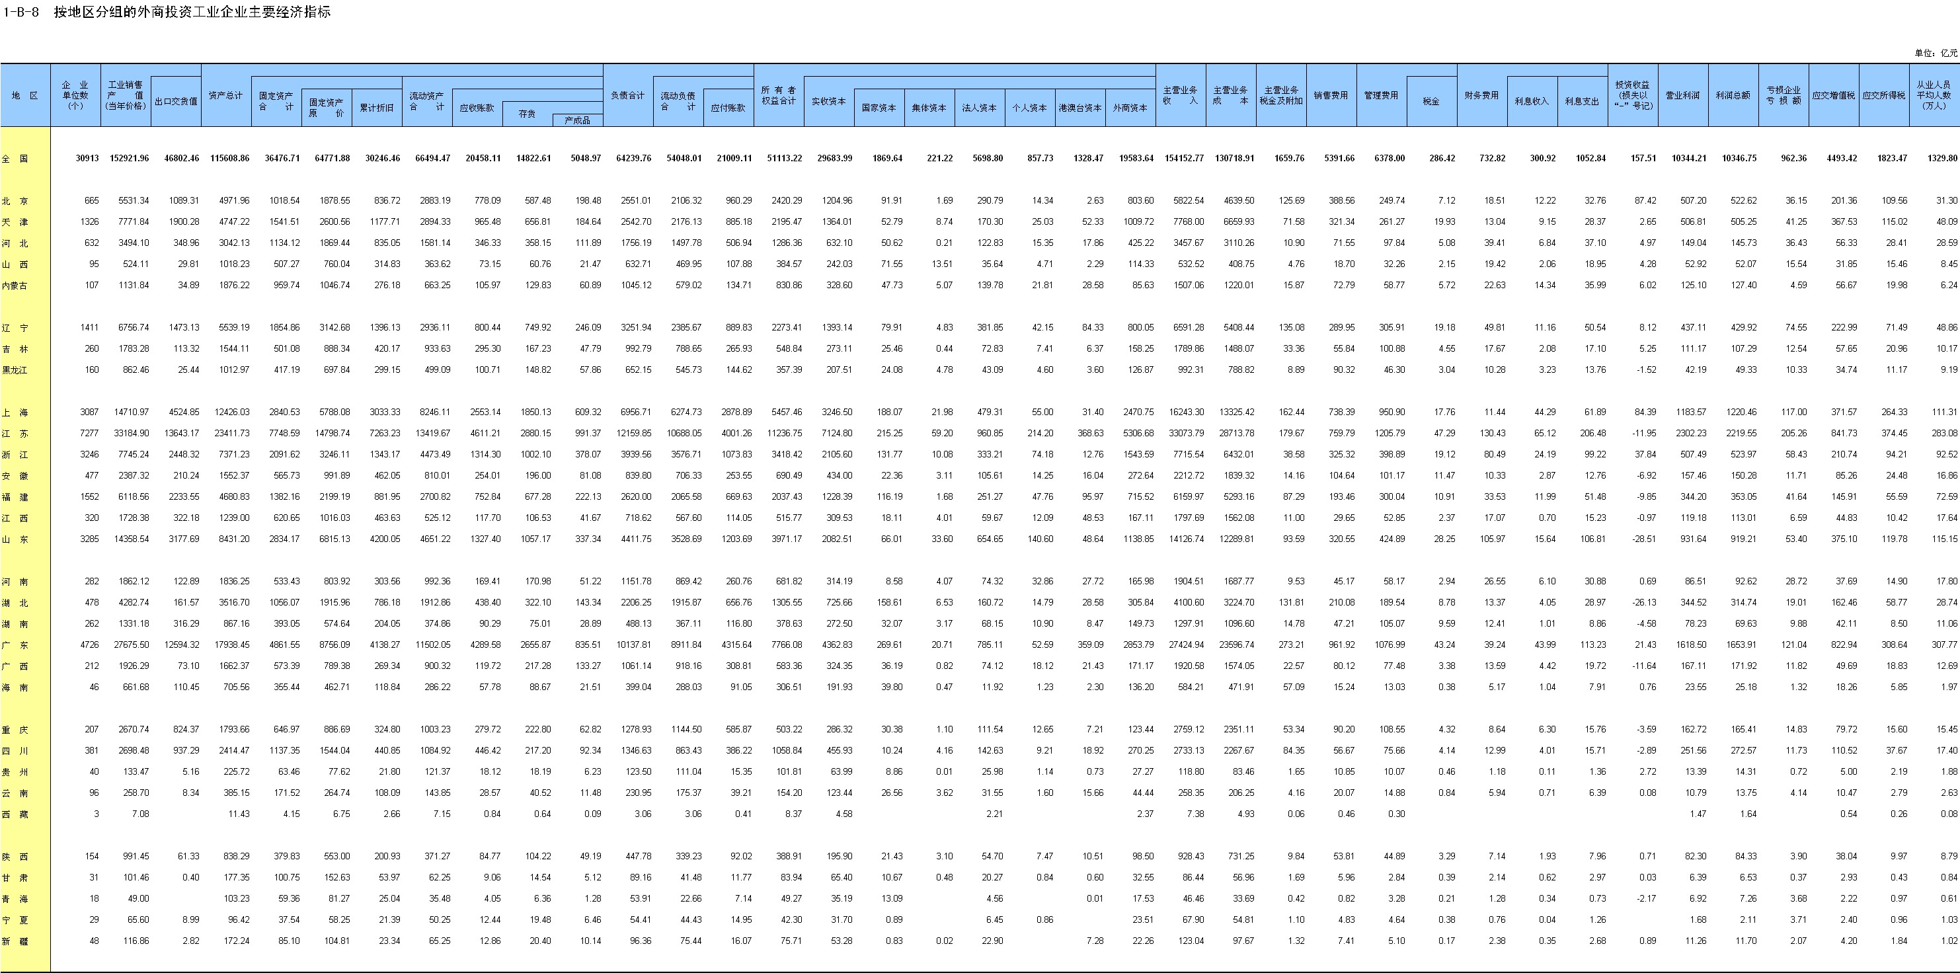Click the 利息收入 column header
The image size is (1960, 973).
pos(1532,100)
